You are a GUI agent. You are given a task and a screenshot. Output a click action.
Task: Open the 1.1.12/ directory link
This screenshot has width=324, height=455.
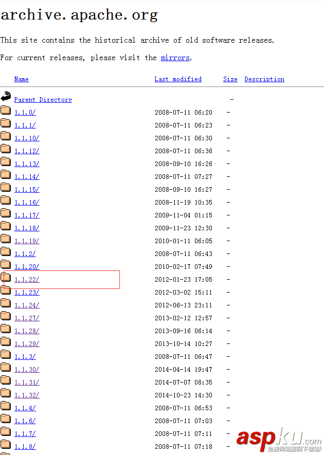pos(27,151)
